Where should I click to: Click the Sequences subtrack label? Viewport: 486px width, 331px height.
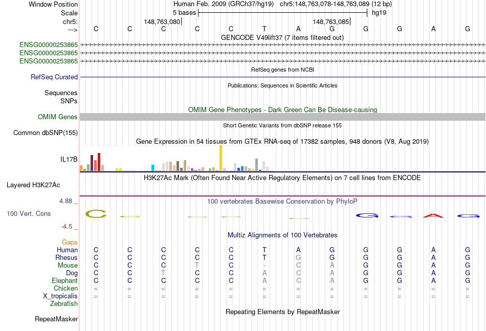(x=61, y=93)
